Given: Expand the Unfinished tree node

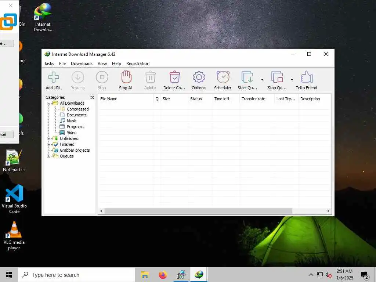Looking at the screenshot, I should click(49, 138).
